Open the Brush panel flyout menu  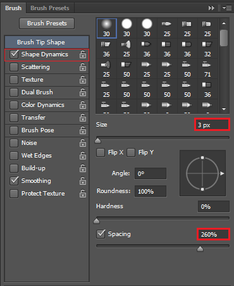(227, 8)
